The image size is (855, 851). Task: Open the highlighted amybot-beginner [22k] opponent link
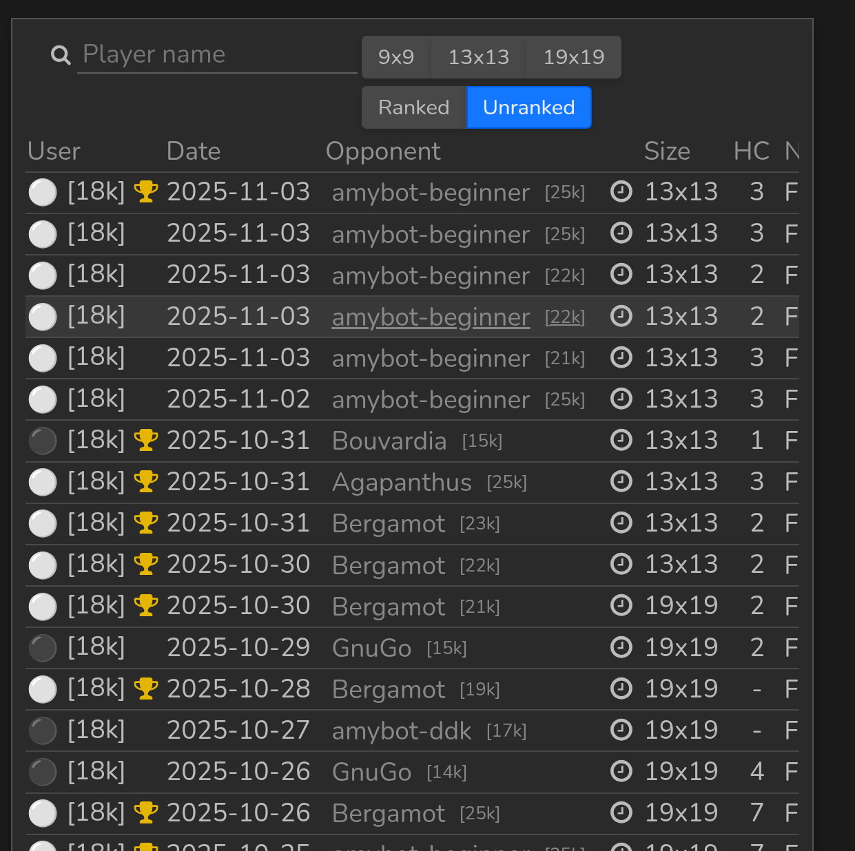(x=431, y=317)
